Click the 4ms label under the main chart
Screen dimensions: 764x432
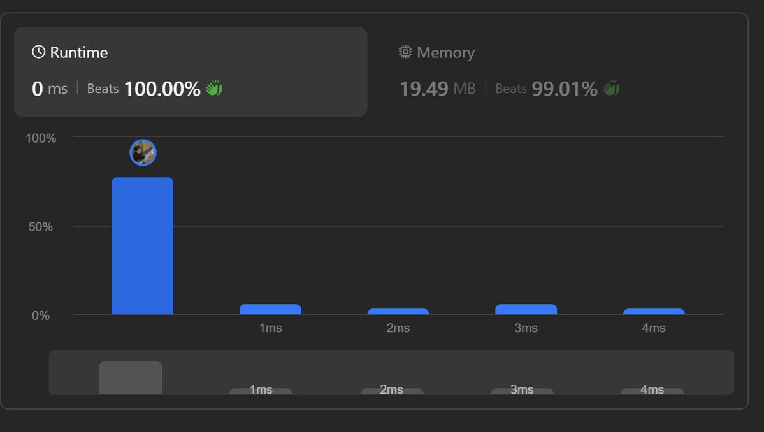pyautogui.click(x=654, y=328)
